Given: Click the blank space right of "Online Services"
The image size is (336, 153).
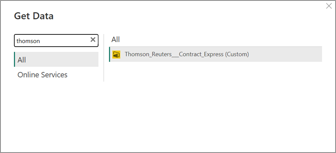Looking at the screenshot, I should point(84,75).
